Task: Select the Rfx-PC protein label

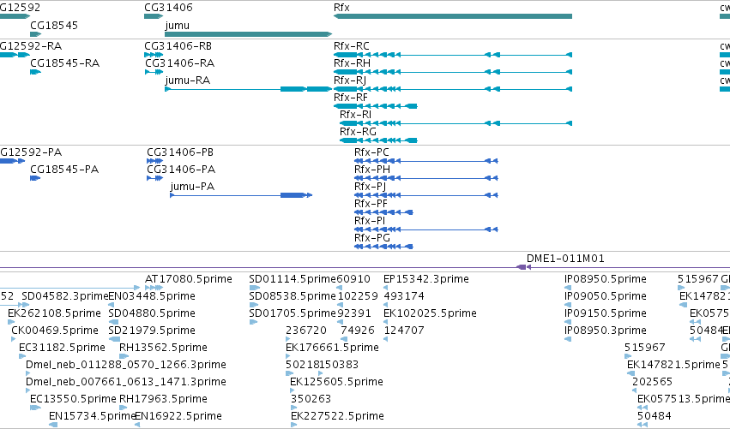Action: [x=371, y=152]
